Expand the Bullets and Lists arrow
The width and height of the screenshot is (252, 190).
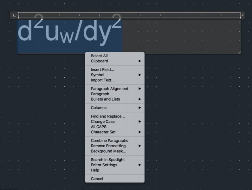tap(140, 99)
